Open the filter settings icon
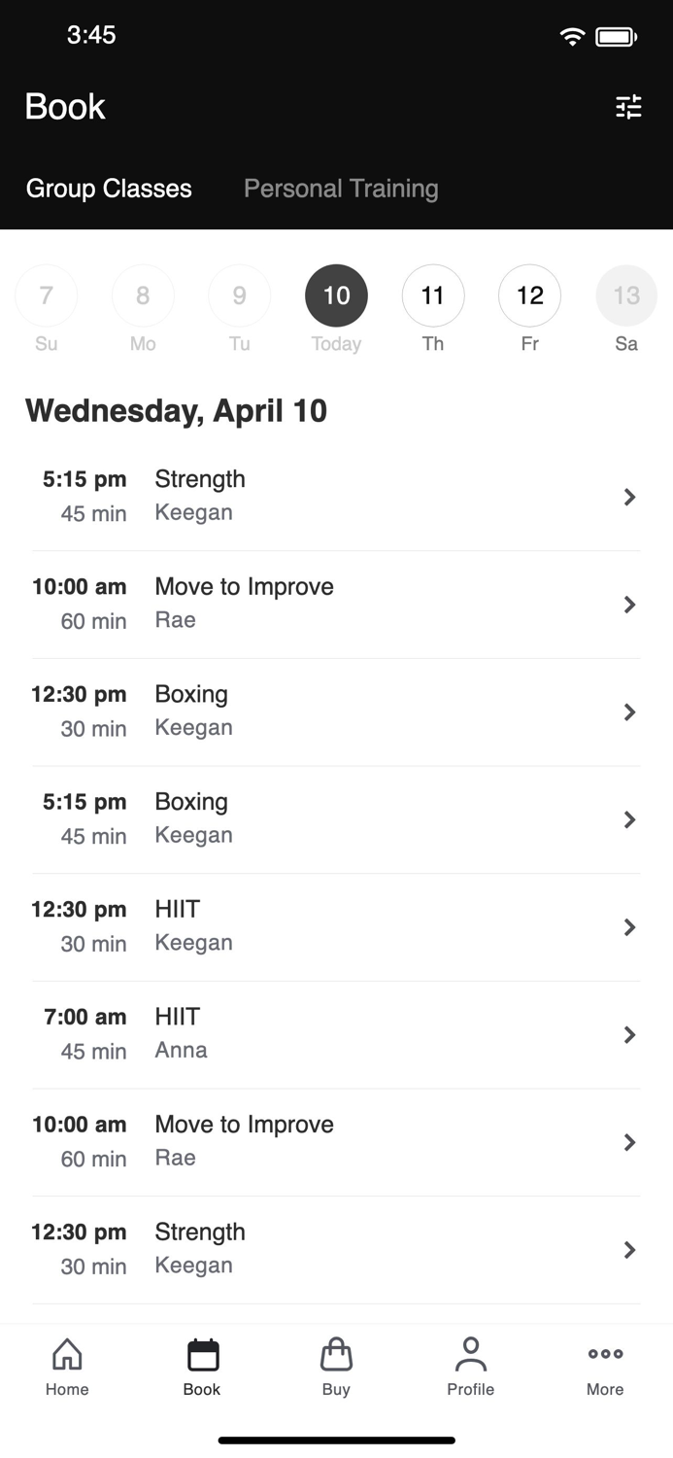This screenshot has height=1458, width=673. [628, 107]
